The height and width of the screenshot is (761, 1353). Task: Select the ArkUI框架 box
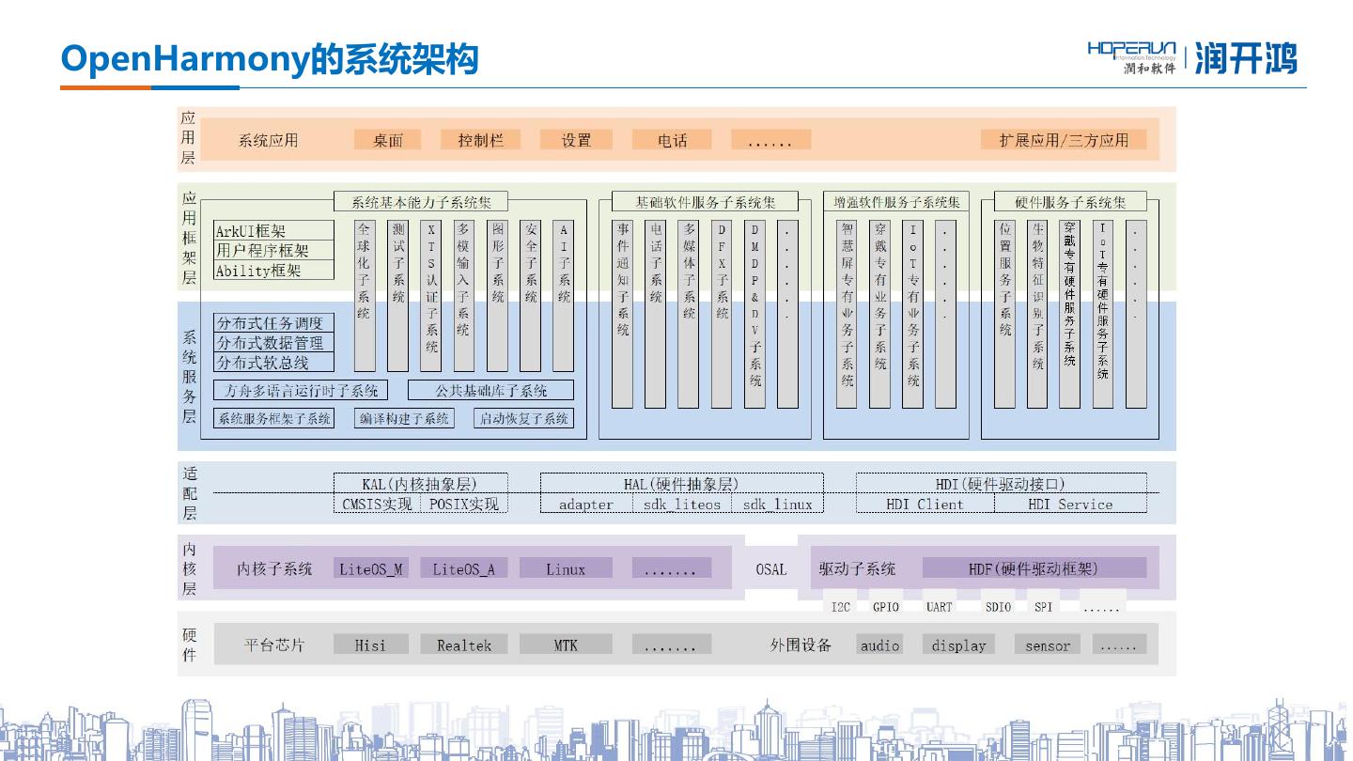[274, 231]
